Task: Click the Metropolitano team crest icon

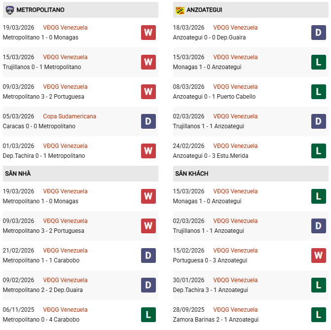Action: tap(9, 10)
